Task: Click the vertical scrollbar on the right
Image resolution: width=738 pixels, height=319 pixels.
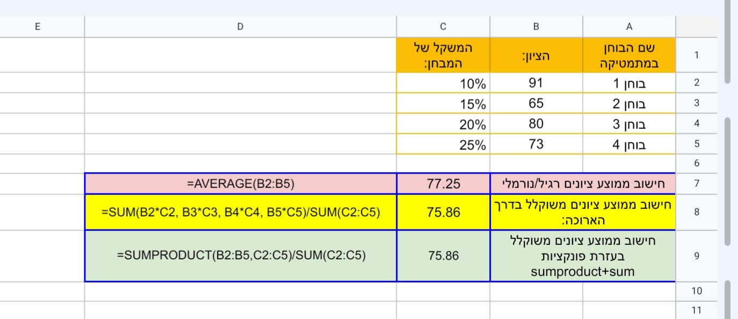Action: click(728, 161)
